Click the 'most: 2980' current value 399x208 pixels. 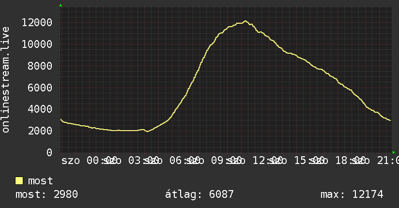pyautogui.click(x=46, y=194)
